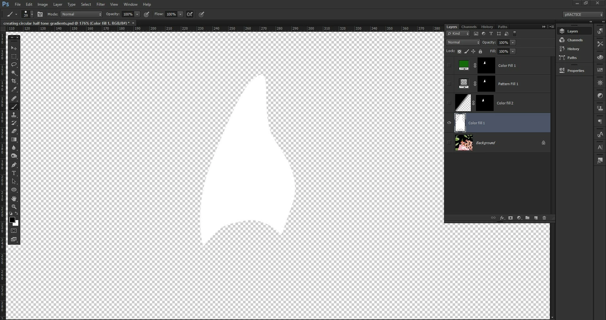The height and width of the screenshot is (320, 606).
Task: Open the layer Fill dropdown arrow
Action: (x=513, y=51)
